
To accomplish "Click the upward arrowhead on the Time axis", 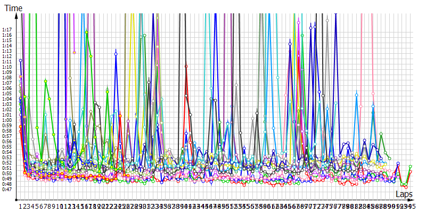I will 17,16.
